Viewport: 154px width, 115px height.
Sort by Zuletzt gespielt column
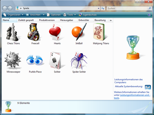28,20
